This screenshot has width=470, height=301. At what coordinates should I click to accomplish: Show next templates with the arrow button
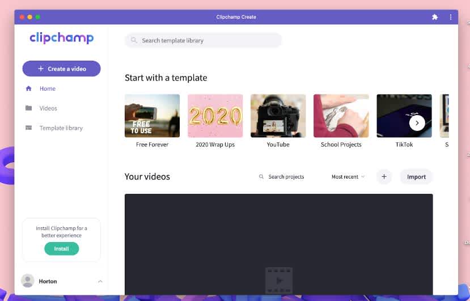tap(417, 123)
